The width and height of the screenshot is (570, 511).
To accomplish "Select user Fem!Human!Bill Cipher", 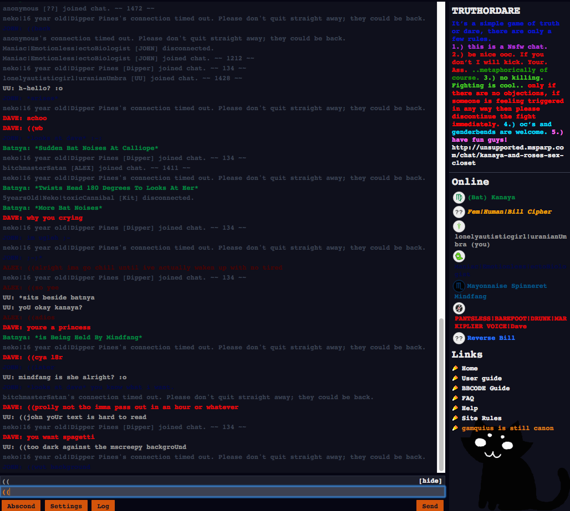I will [x=510, y=212].
